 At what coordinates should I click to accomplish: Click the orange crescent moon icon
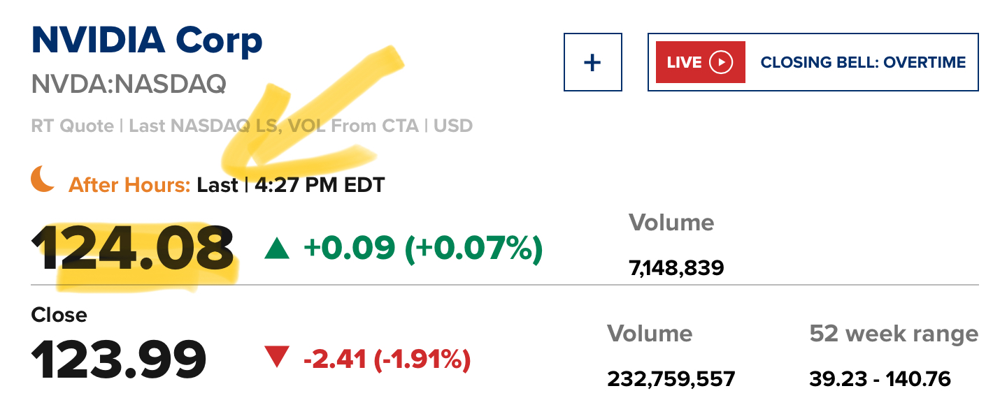click(43, 179)
